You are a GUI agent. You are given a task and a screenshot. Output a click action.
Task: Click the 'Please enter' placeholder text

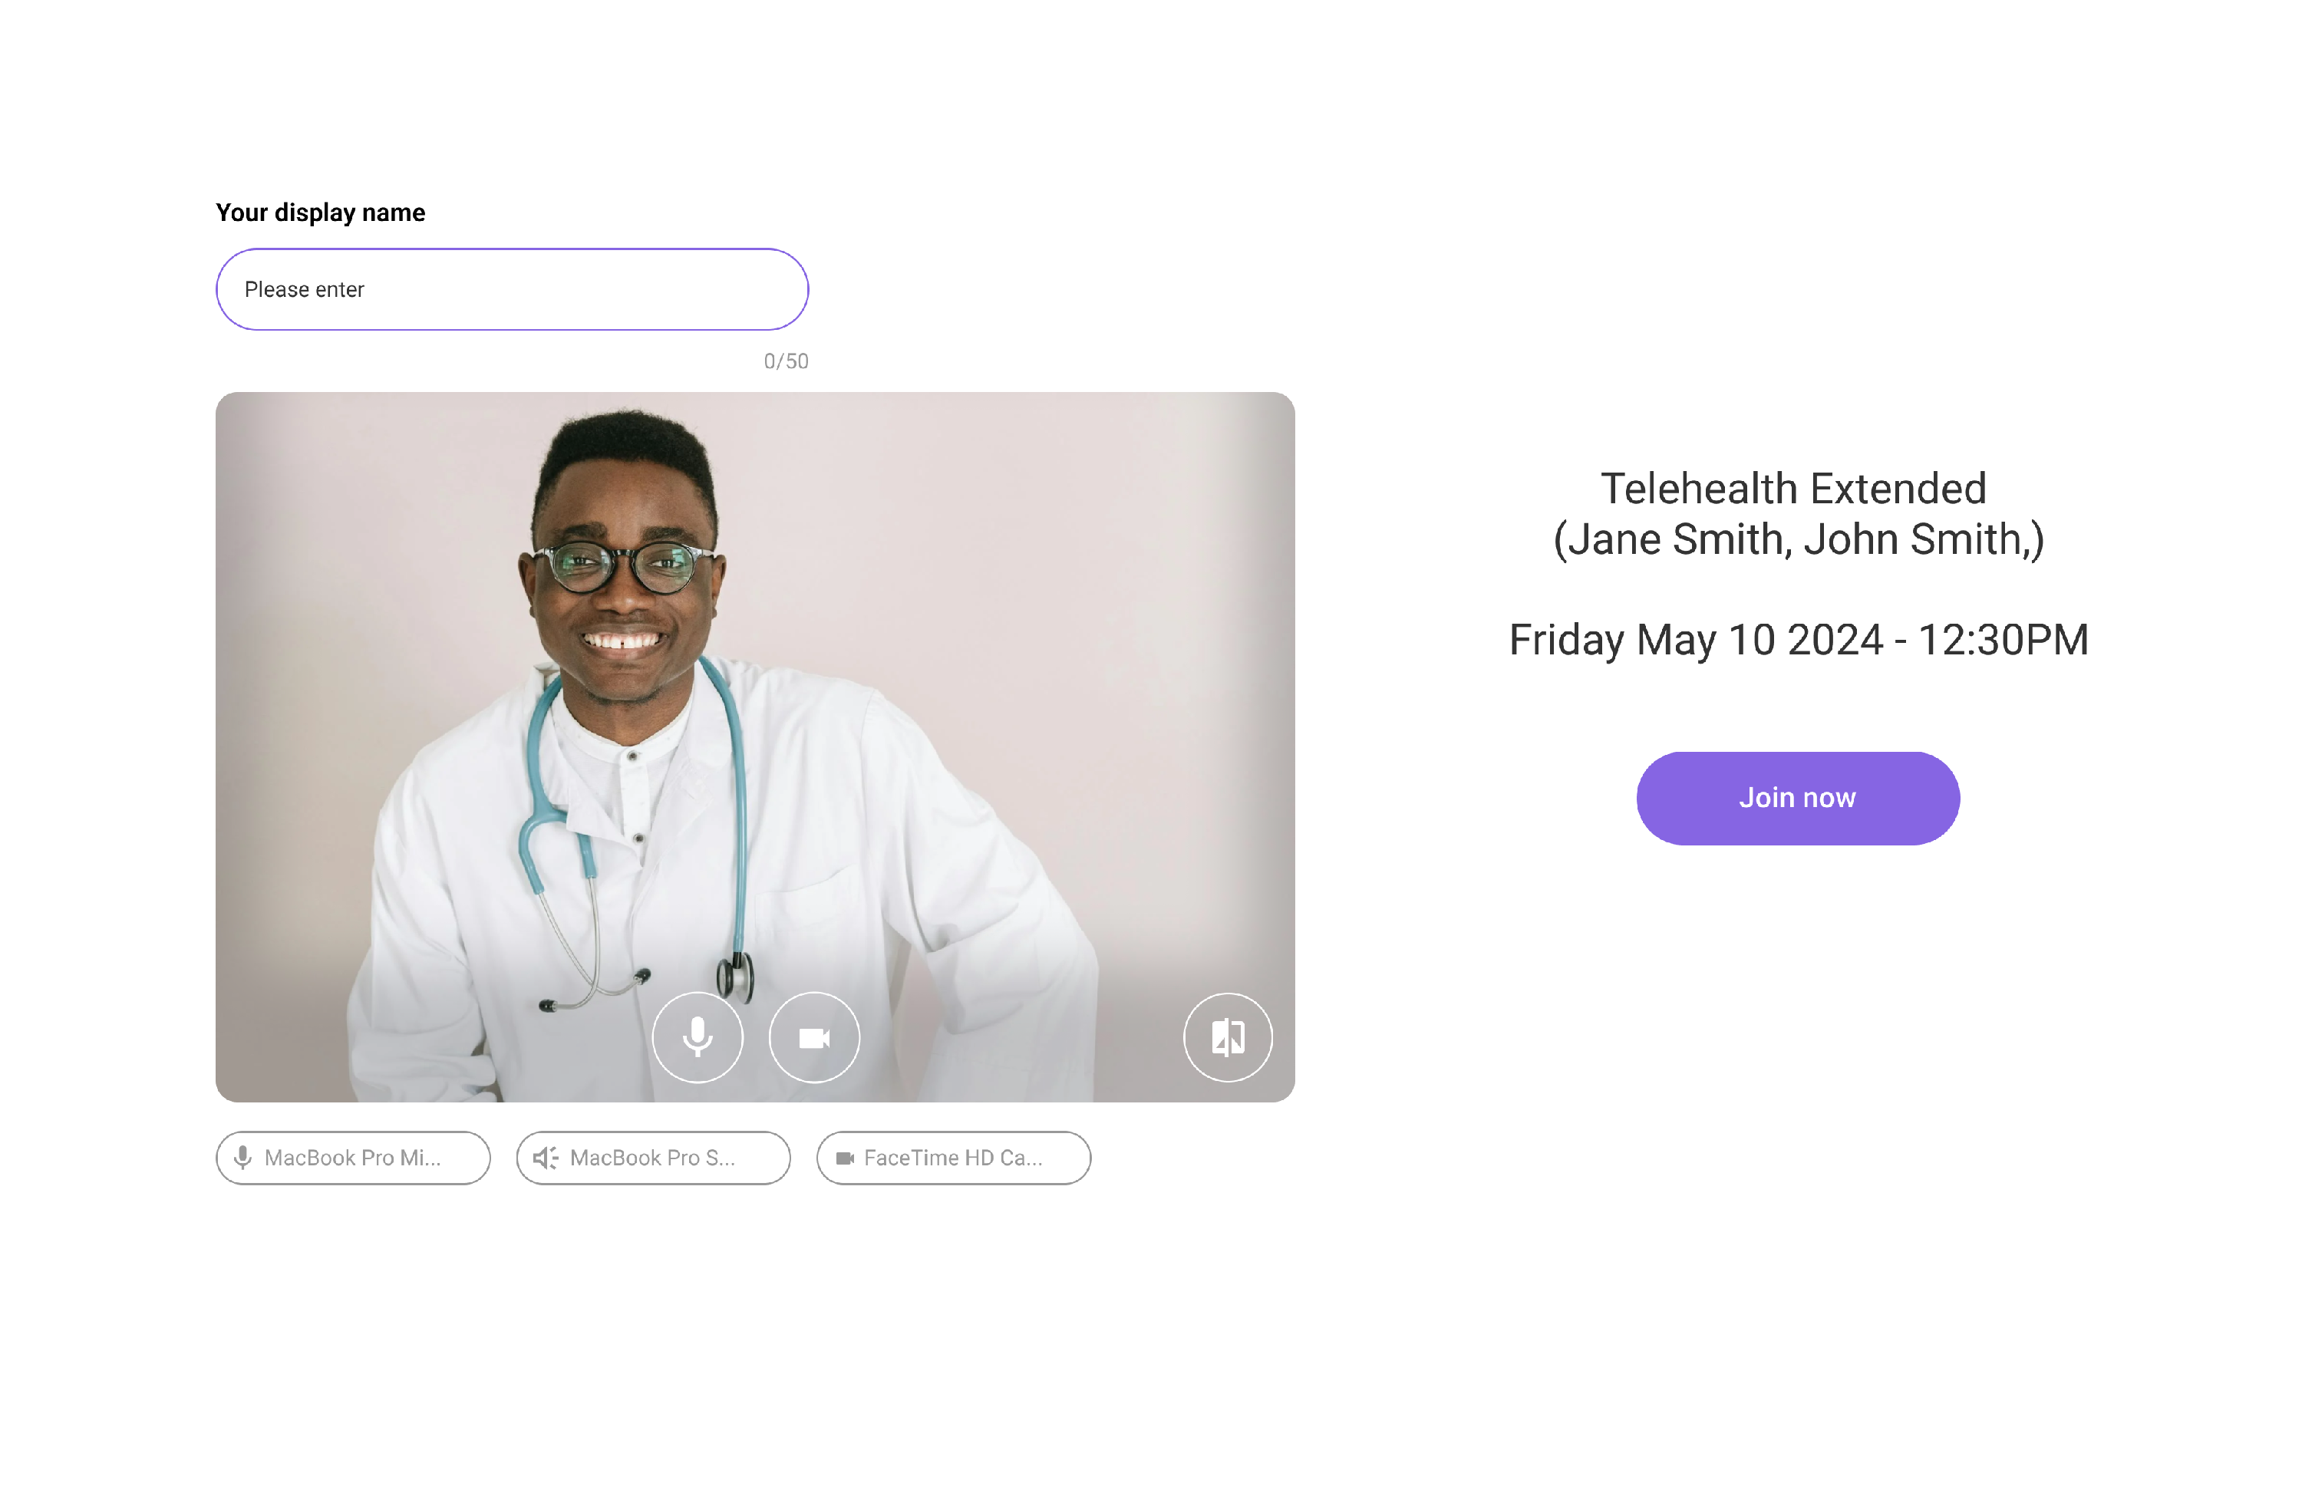coord(304,289)
